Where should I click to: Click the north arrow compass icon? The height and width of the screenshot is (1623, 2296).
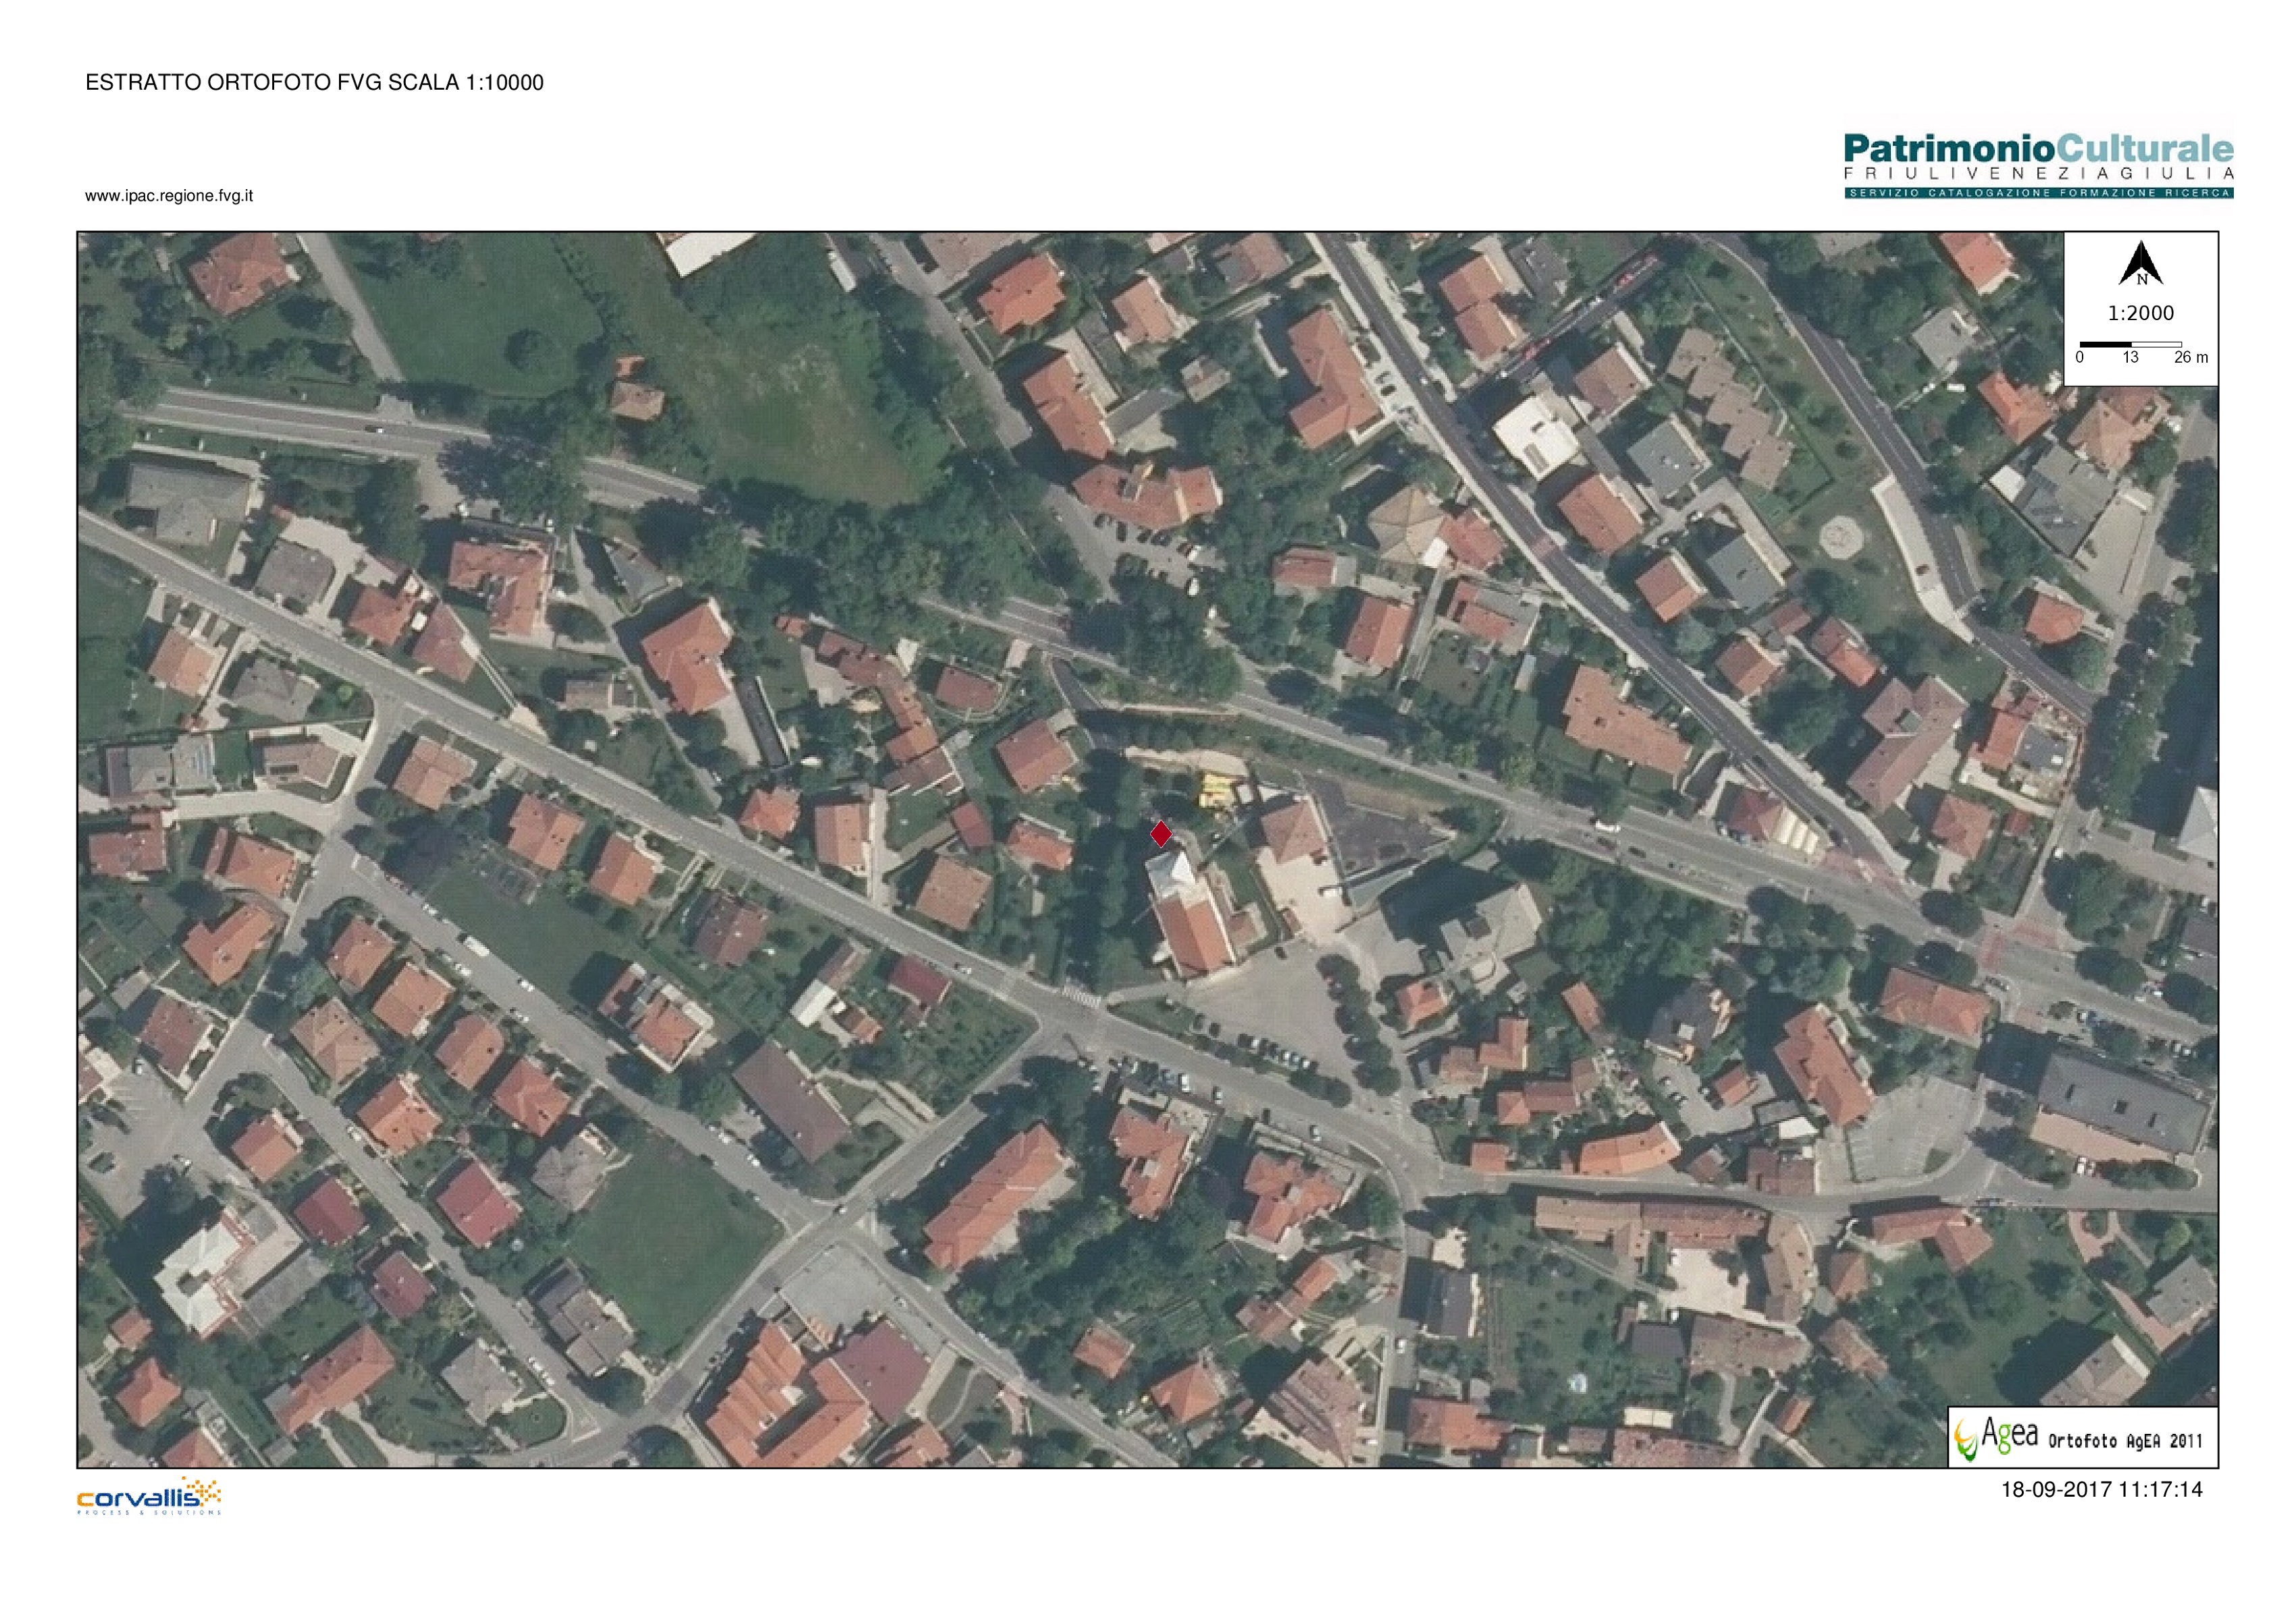coord(2140,264)
